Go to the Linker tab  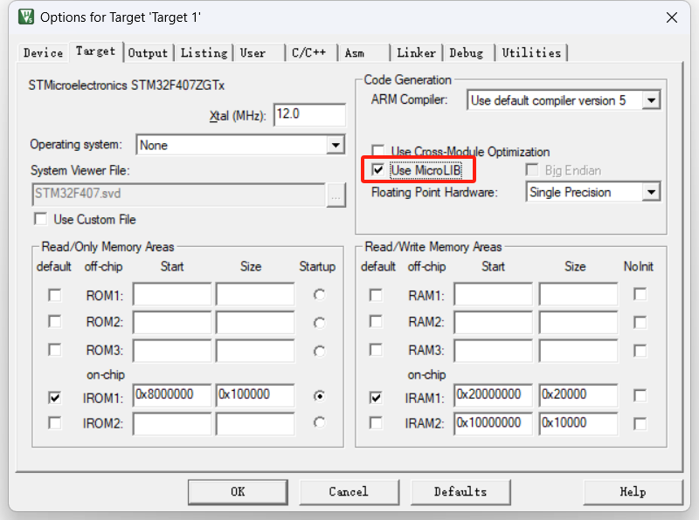tap(416, 53)
